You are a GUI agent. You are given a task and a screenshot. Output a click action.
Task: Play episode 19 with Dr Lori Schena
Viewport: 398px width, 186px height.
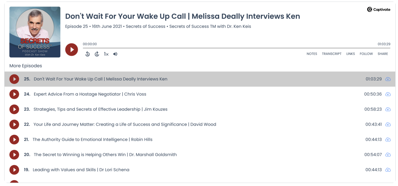pos(14,170)
